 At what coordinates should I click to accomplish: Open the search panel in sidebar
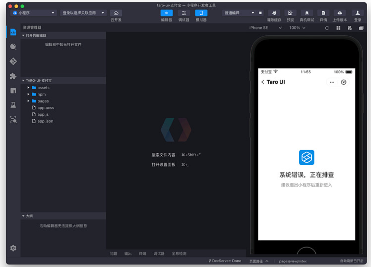[x=13, y=47]
